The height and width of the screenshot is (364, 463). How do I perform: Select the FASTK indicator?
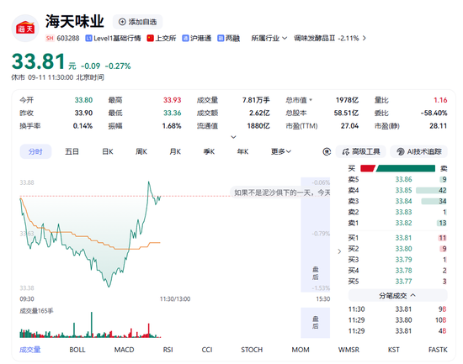coord(438,350)
